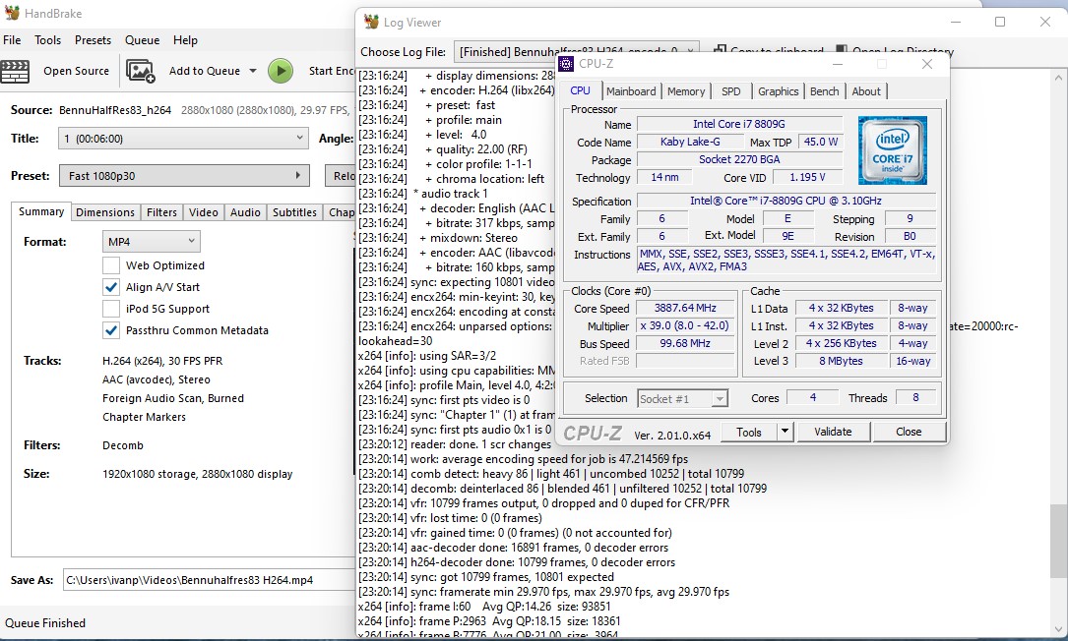This screenshot has height=641, width=1068.
Task: Click the Log Viewer window pineapple icon
Action: pos(371,22)
